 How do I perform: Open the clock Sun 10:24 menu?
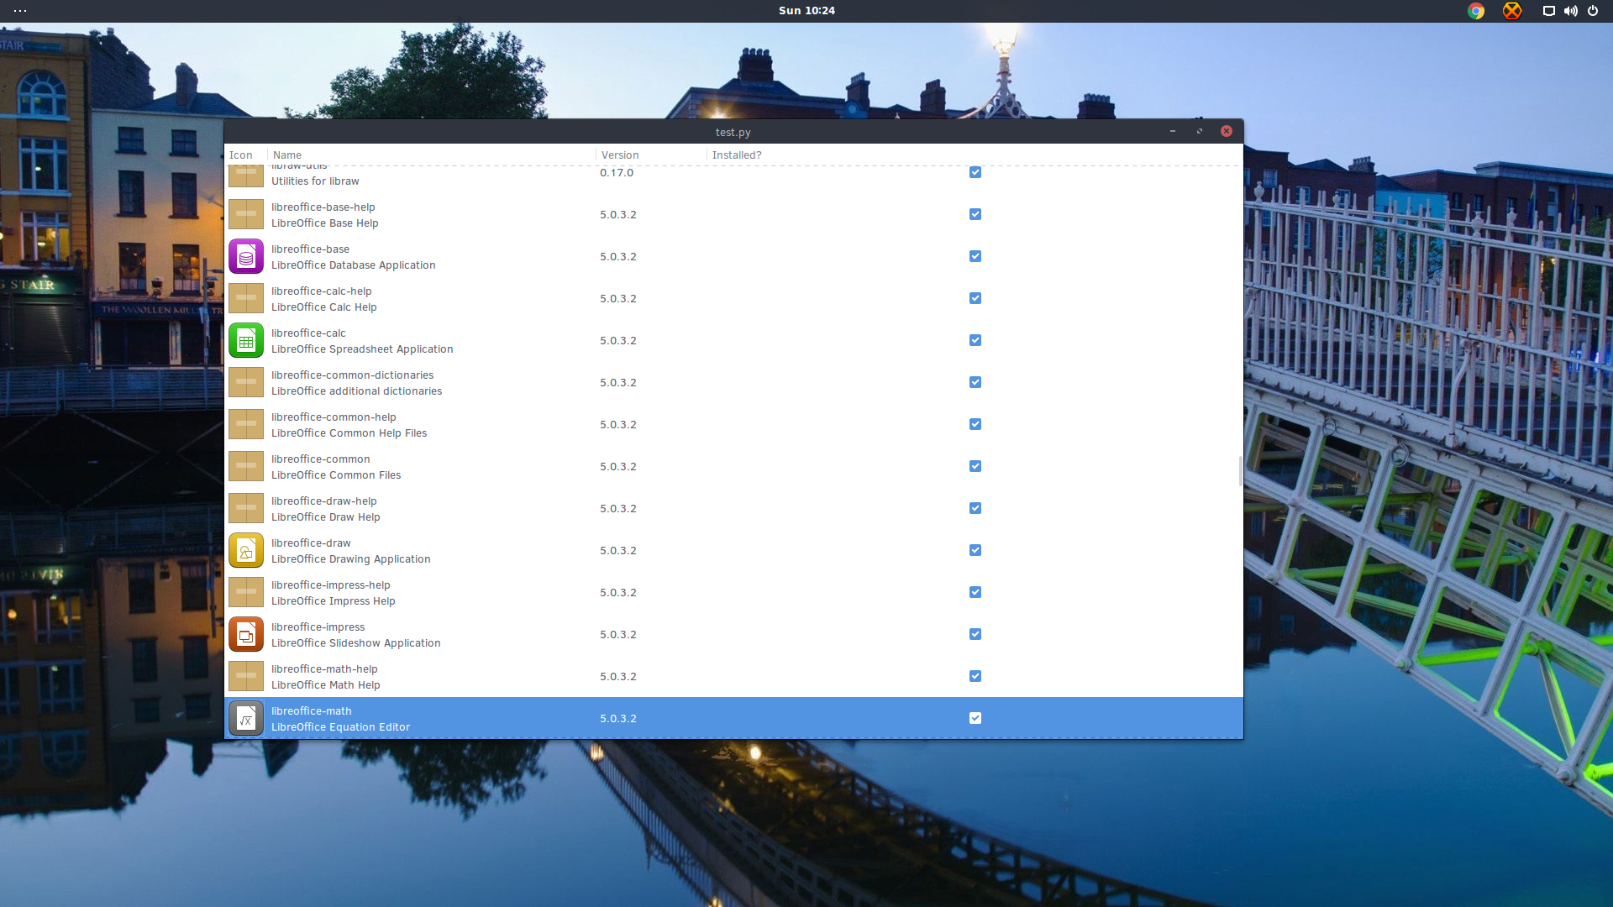pos(806,11)
